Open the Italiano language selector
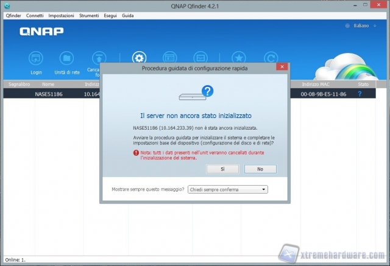 (x=362, y=26)
